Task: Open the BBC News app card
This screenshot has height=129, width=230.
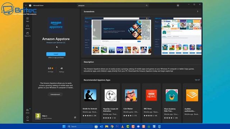Action: point(151,103)
